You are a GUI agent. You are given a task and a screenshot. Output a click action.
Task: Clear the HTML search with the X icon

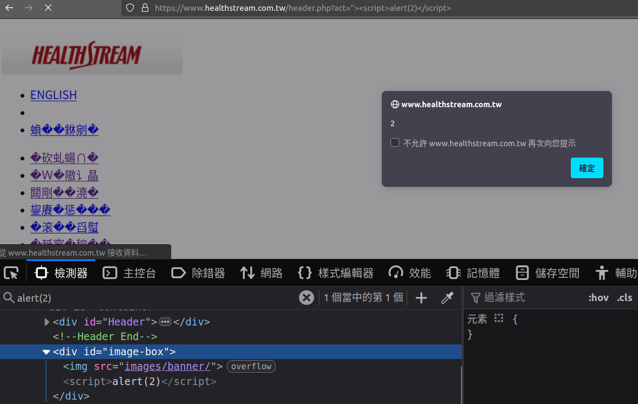(307, 298)
